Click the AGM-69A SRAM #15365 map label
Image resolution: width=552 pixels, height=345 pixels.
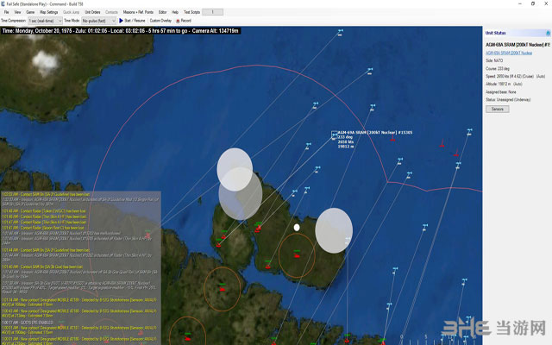pos(375,132)
